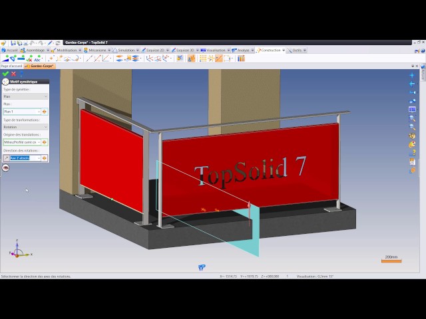Viewport: 426px width, 319px height.
Task: Click the pick button next to Plan 1
Action: (45, 112)
